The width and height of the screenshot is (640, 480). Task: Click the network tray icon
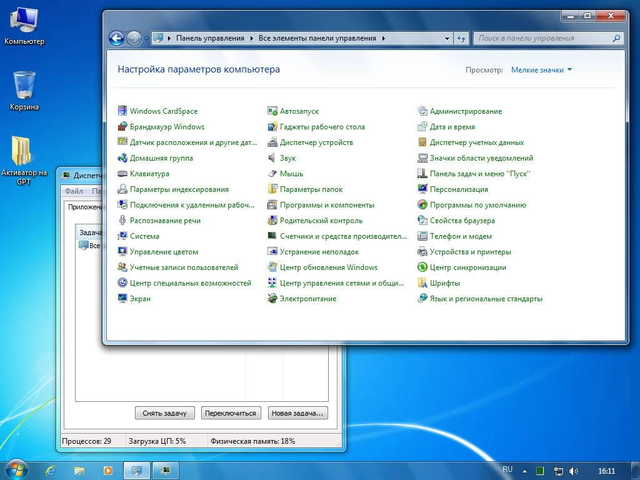click(x=558, y=471)
